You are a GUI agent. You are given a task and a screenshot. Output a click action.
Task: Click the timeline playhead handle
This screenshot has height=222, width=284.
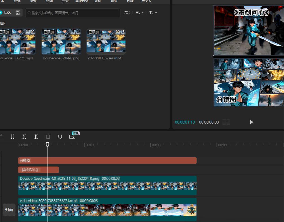click(x=48, y=144)
